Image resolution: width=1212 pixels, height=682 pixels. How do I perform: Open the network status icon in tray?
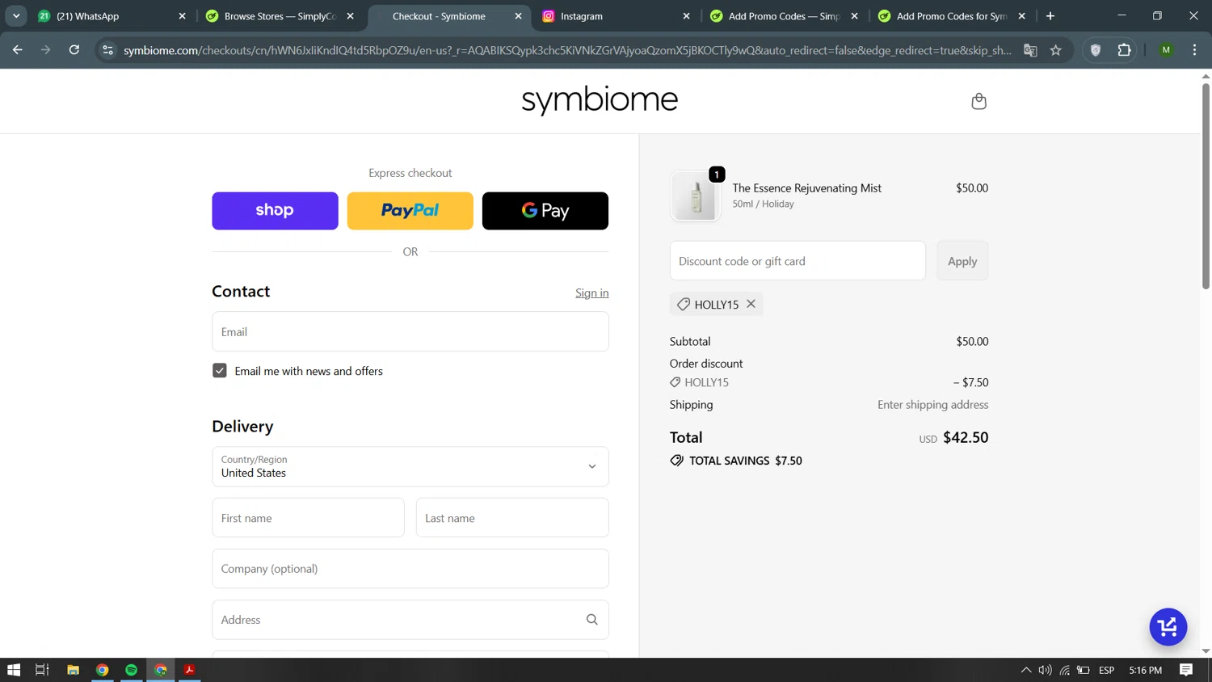click(1065, 670)
